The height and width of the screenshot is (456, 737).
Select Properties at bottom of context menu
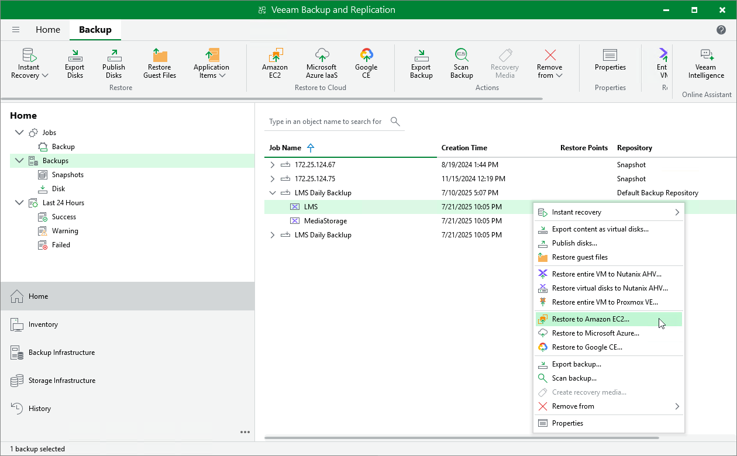click(566, 423)
